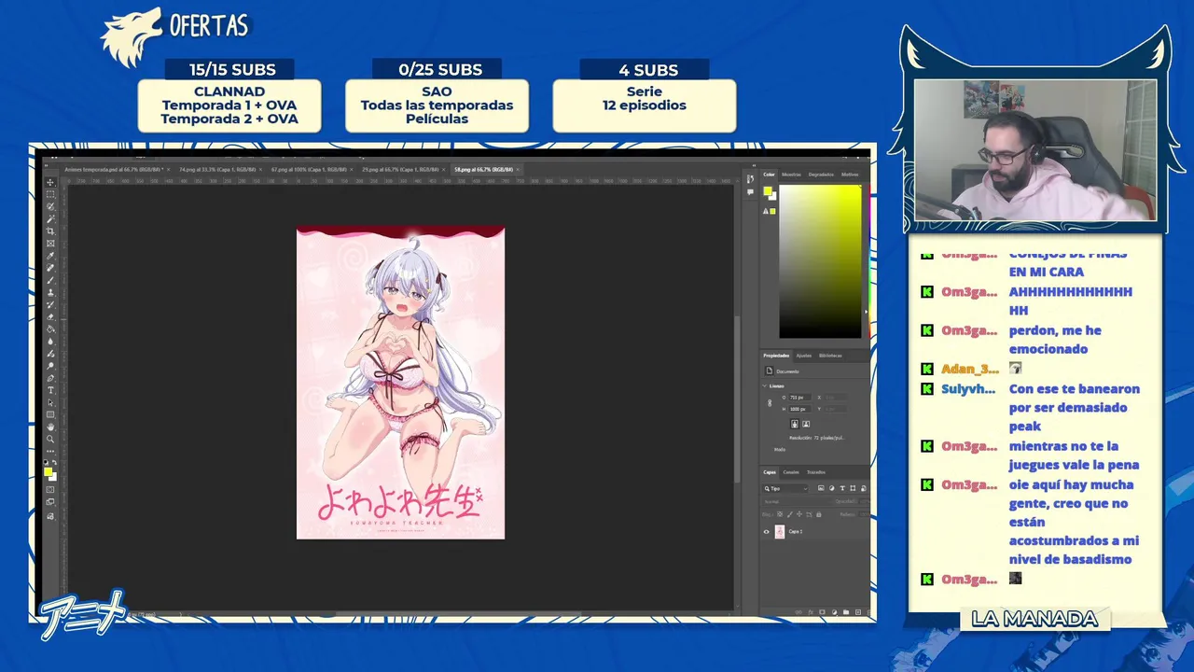Open the History panel icon
This screenshot has height=672, width=1194.
click(750, 178)
